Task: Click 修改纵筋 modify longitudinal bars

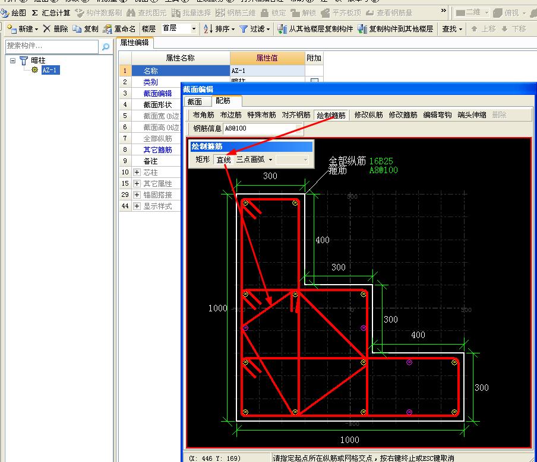Action: point(368,115)
